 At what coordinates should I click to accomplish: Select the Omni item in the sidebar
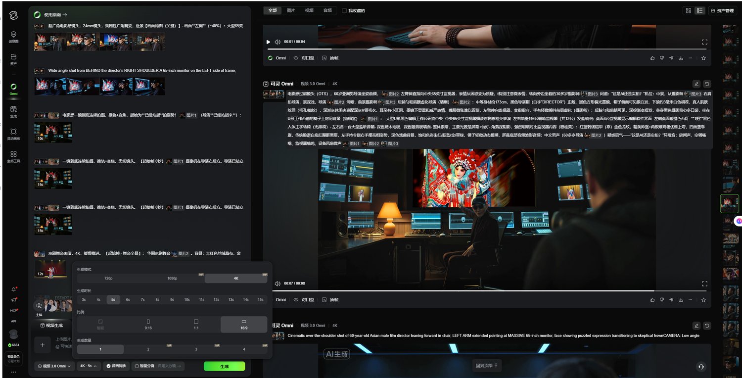click(x=13, y=89)
